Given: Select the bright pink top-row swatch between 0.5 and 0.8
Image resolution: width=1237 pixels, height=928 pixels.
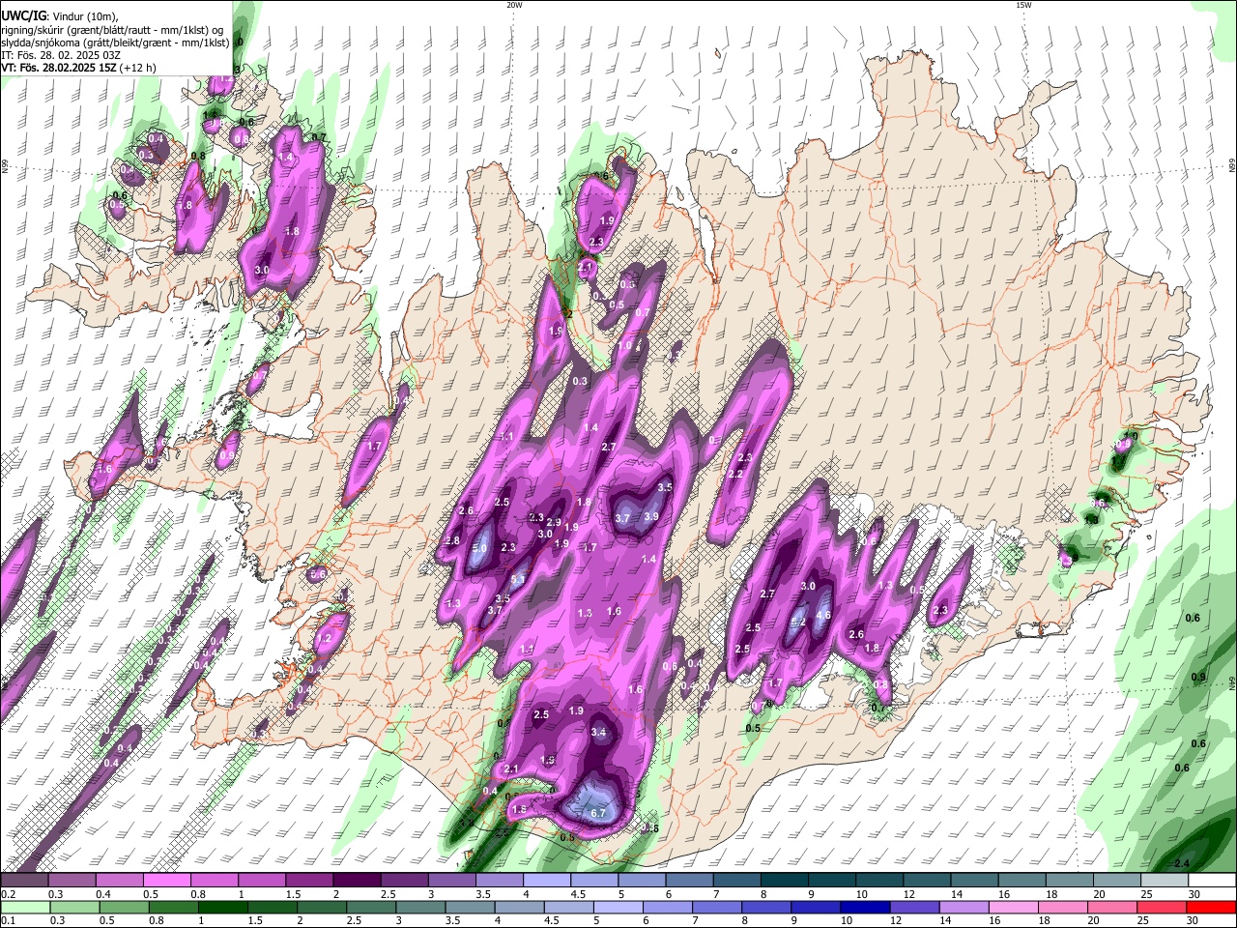Looking at the screenshot, I should click(167, 881).
